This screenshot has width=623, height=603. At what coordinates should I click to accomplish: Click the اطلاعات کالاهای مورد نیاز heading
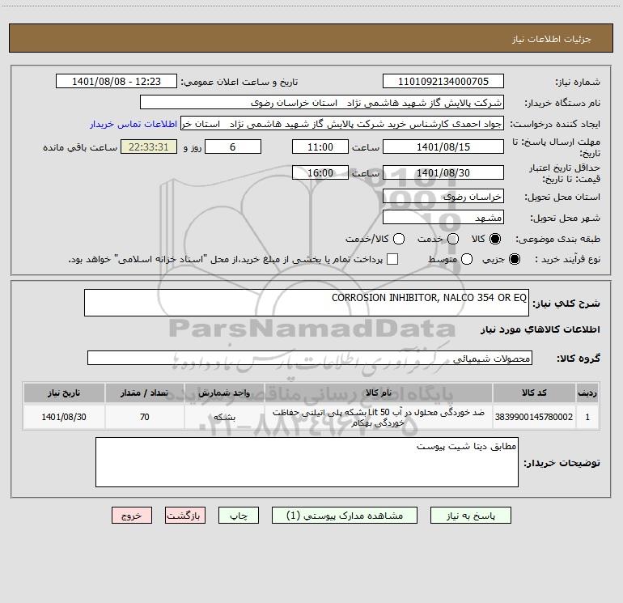click(x=540, y=329)
